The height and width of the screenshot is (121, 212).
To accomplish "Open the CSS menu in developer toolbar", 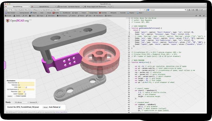I will pos(25,16).
